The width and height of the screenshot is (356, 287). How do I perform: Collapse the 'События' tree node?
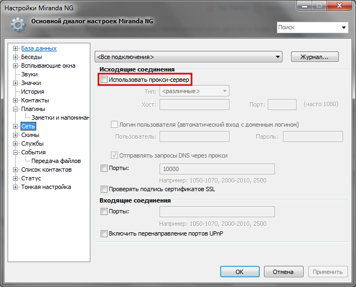click(15, 152)
